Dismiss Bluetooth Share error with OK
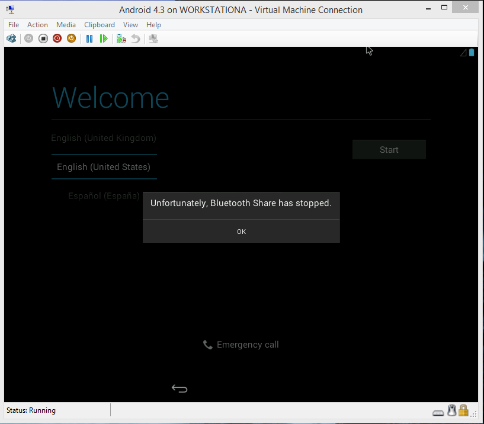This screenshot has height=424, width=484. pos(241,232)
